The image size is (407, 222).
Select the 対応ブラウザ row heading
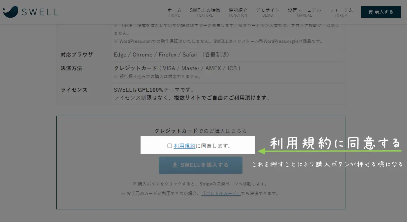coord(77,55)
